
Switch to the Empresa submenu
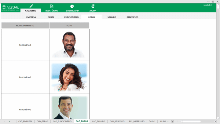pyautogui.click(x=31, y=17)
